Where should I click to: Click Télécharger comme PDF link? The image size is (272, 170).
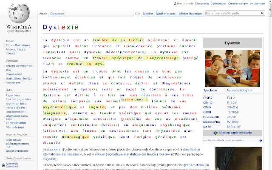coord(17,145)
